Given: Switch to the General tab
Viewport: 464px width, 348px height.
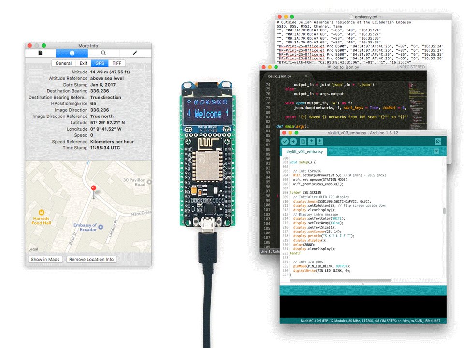Looking at the screenshot, I should point(63,63).
